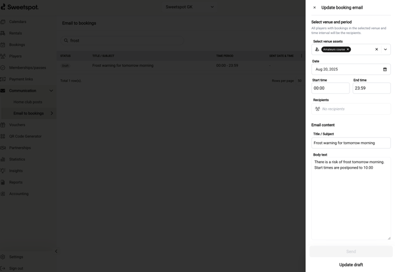Viewport: 395px width, 272px height.
Task: Click the Statistics chart icon
Action: (3, 159)
